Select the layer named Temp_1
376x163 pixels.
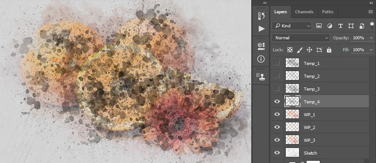tap(311, 64)
